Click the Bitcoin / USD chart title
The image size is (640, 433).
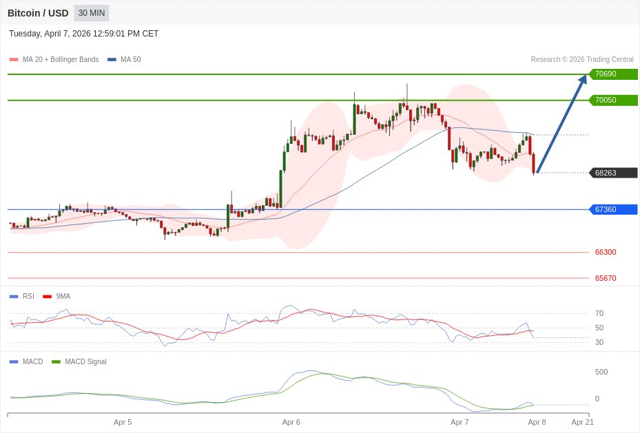coord(38,13)
